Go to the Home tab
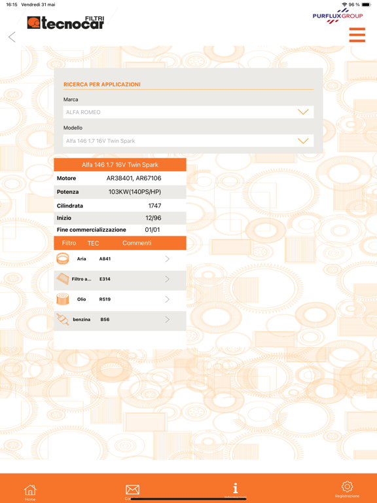Image resolution: width=377 pixels, height=503 pixels. 30,492
